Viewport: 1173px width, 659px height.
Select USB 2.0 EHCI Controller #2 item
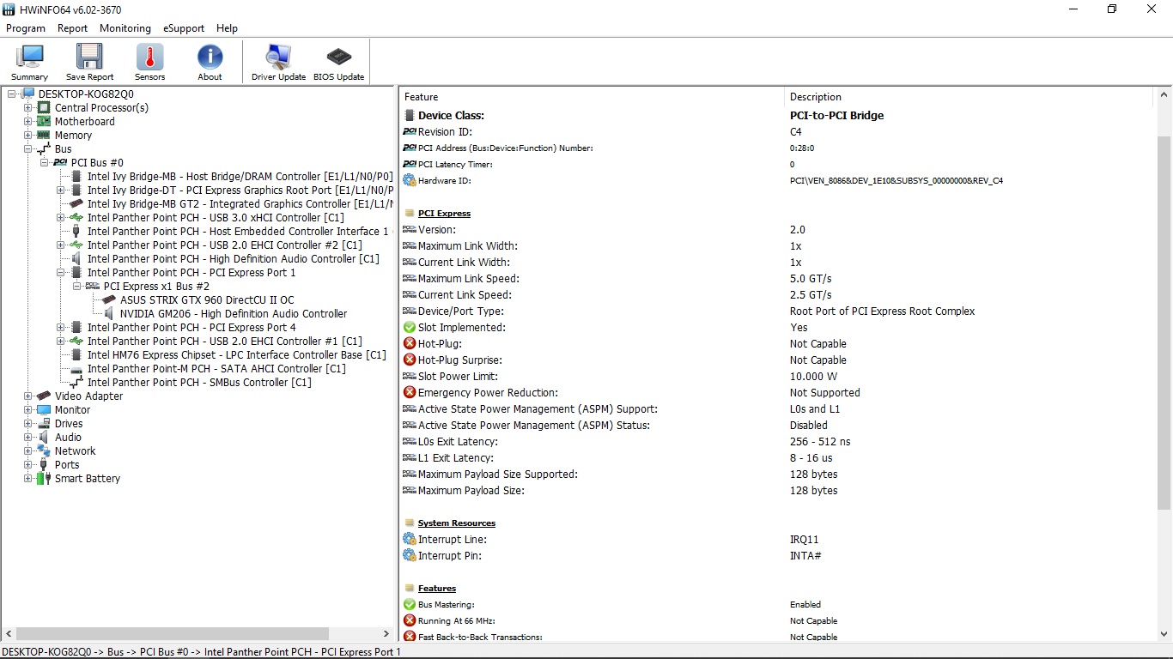(225, 245)
